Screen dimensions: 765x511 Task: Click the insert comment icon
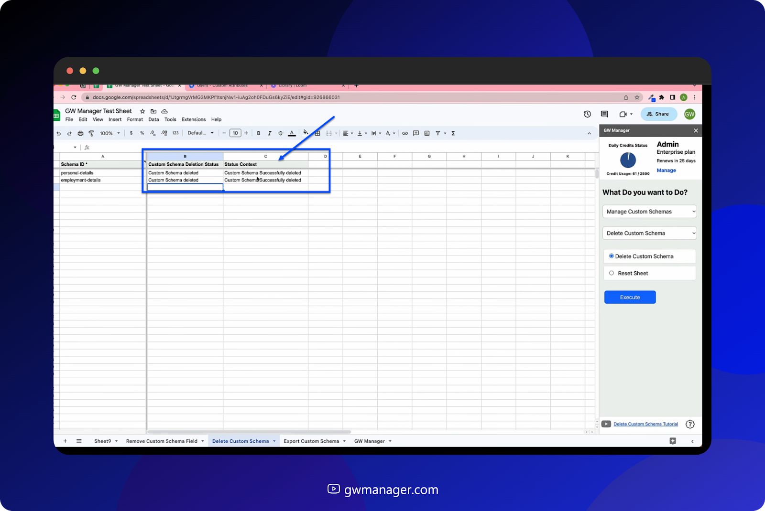pos(416,133)
